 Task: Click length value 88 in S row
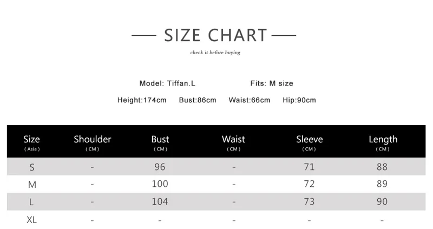coord(382,167)
